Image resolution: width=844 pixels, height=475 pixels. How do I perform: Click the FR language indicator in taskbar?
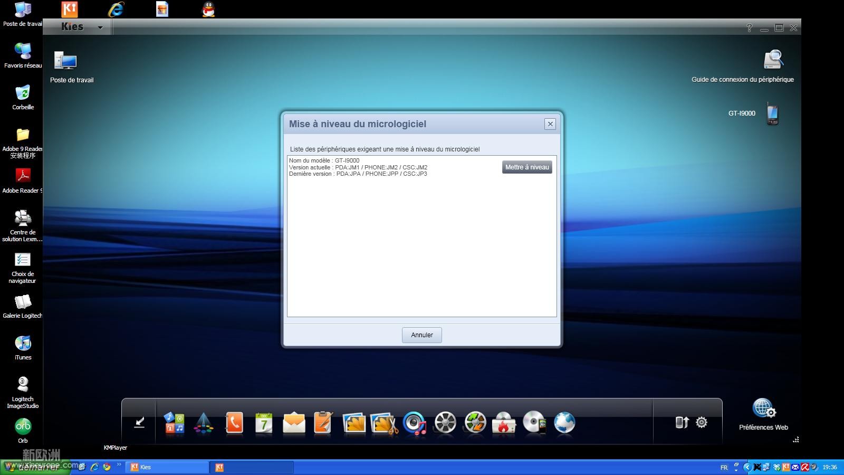[x=724, y=468]
